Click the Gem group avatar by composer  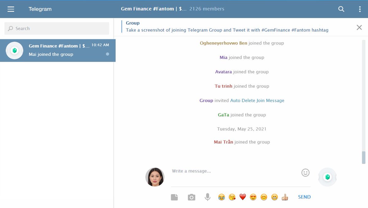point(328,177)
